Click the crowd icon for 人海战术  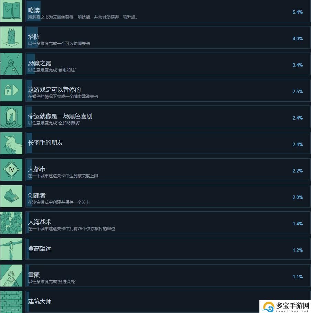coord(11,223)
